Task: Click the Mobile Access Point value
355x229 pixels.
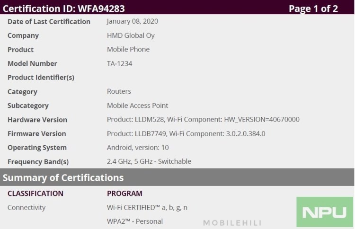Action: coord(137,106)
